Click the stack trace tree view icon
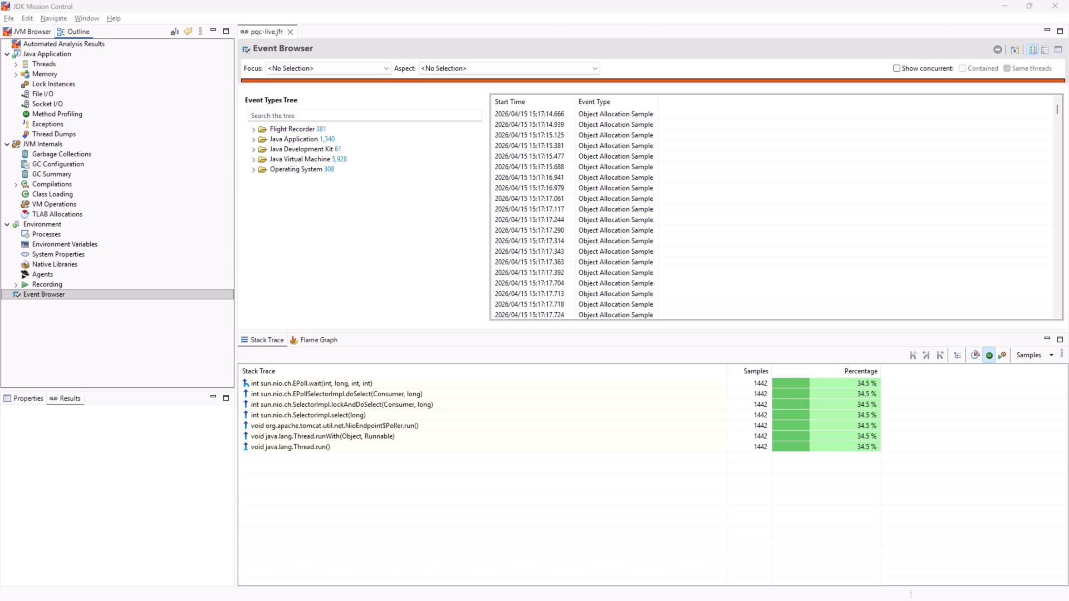 pos(958,355)
